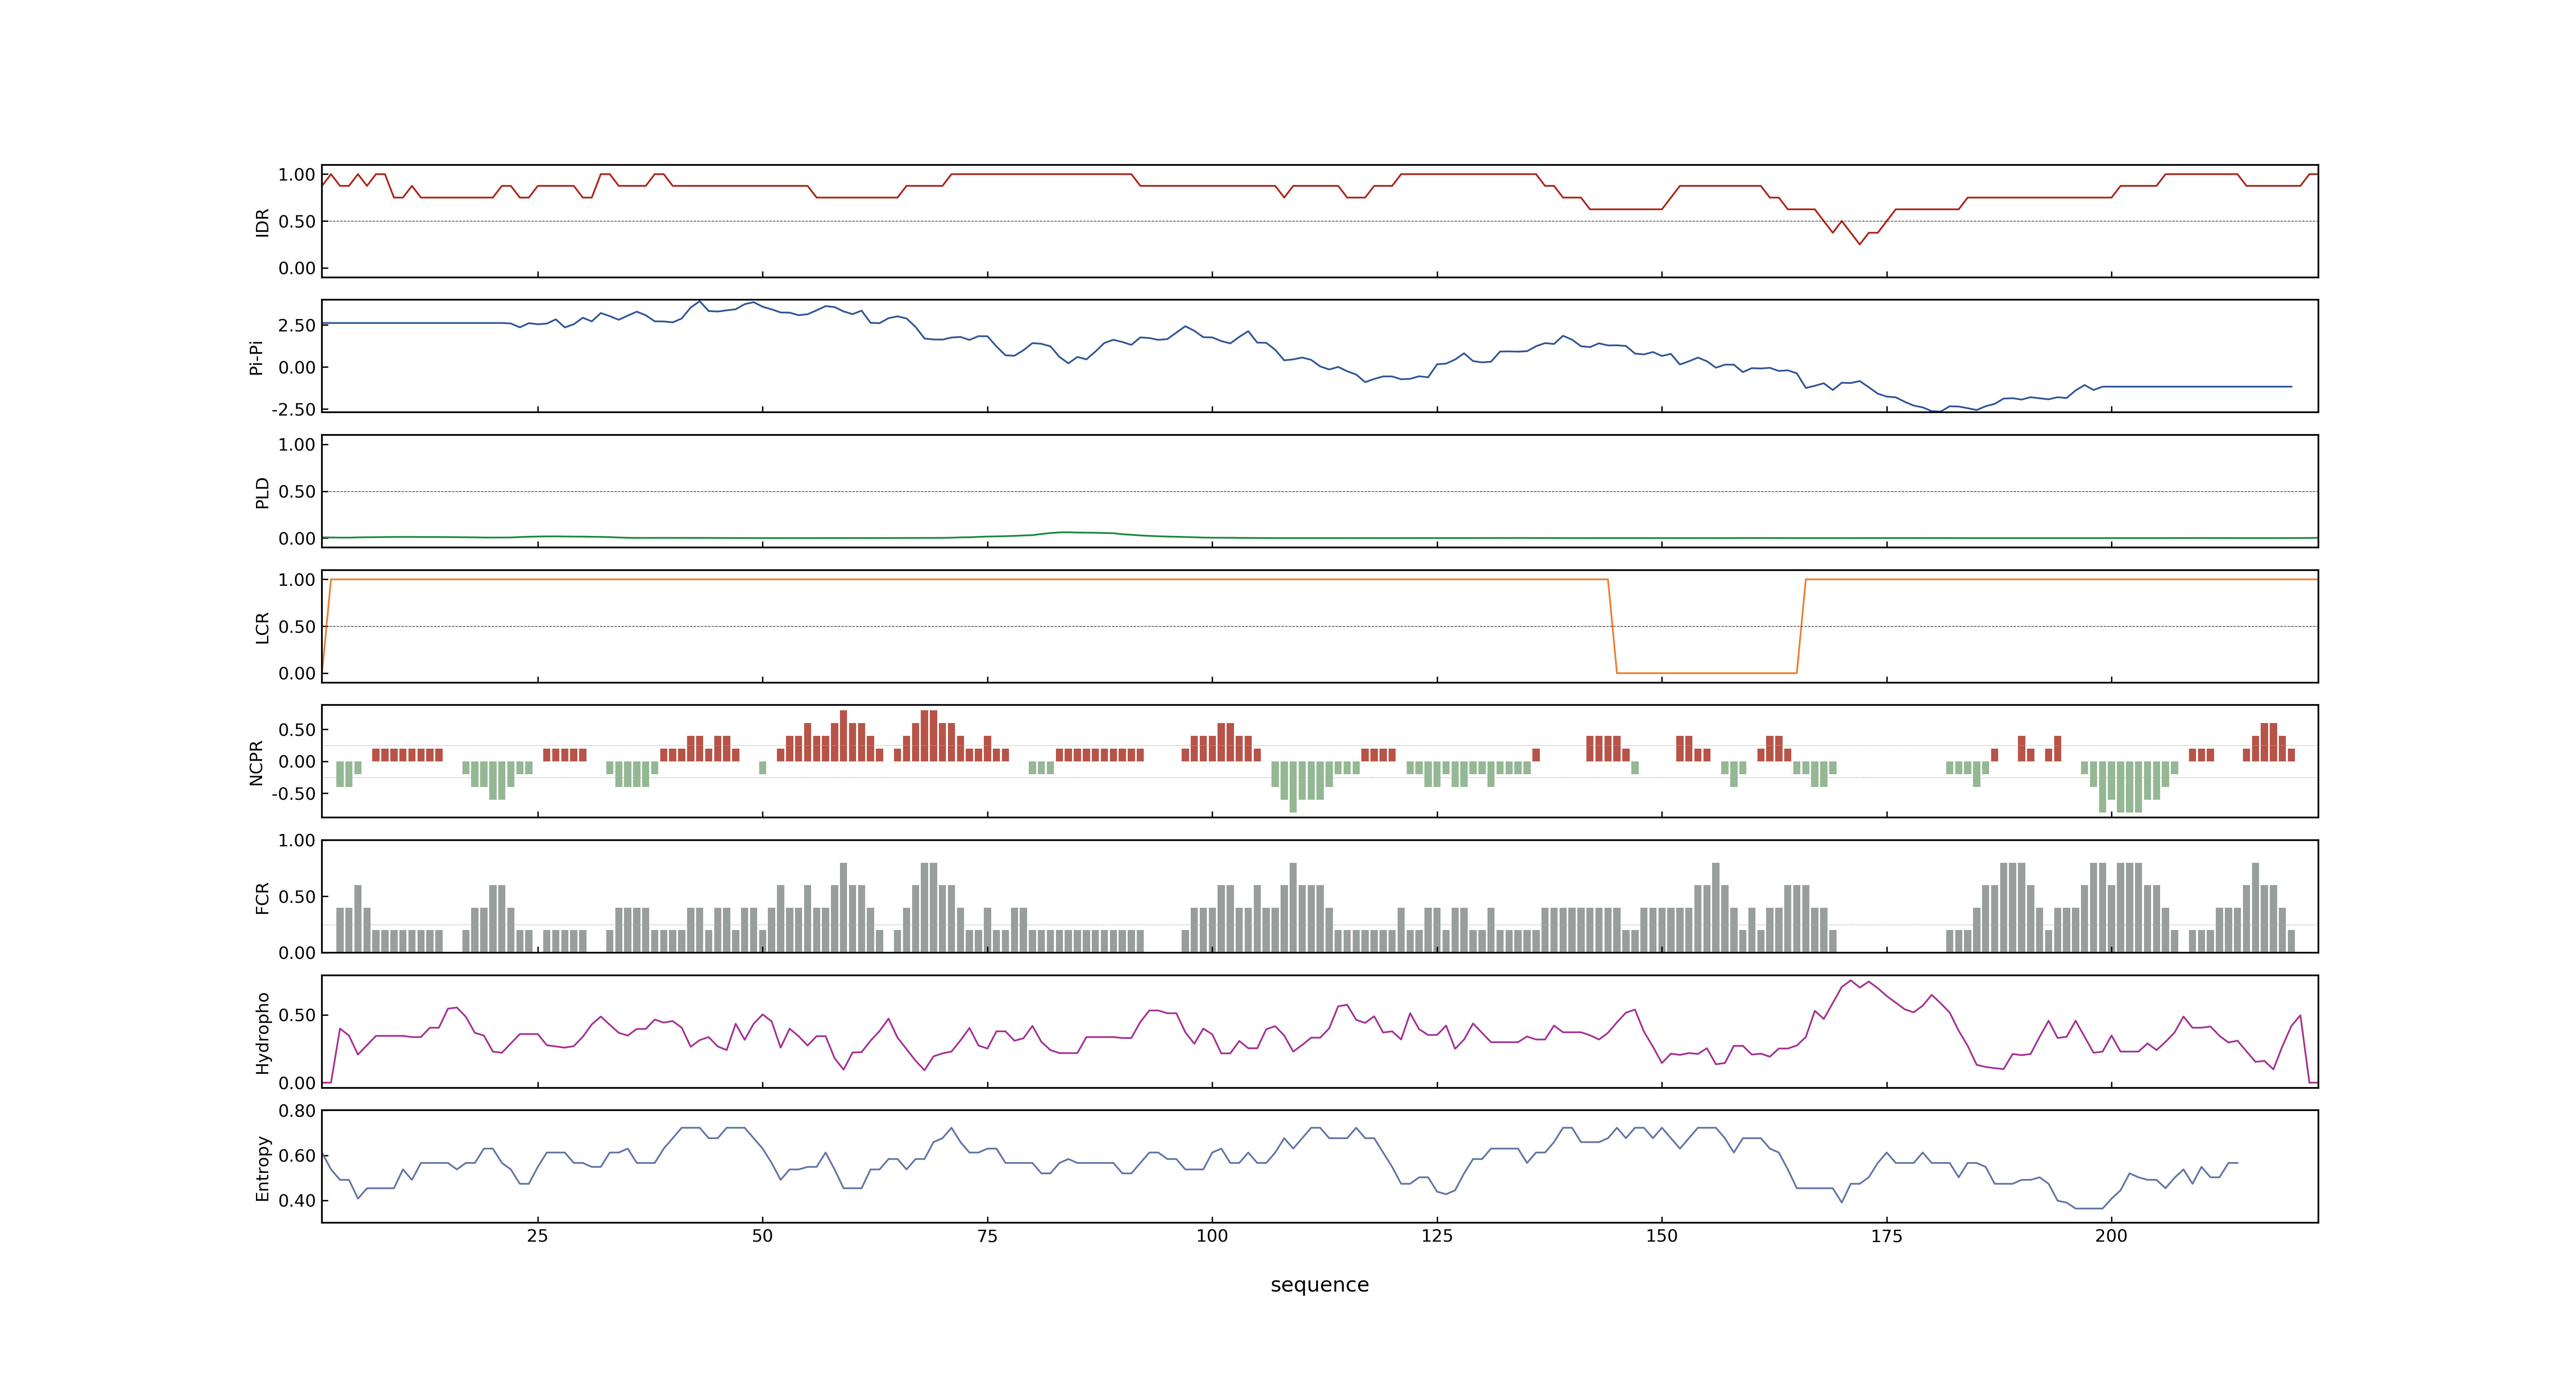This screenshot has height=1374, width=2576.
Task: Click the 0.00 tick in LCR panel
Action: pos(297,673)
